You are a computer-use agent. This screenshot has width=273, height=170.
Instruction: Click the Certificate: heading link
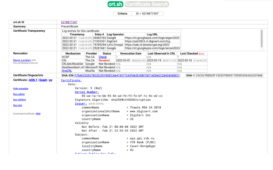point(71,81)
